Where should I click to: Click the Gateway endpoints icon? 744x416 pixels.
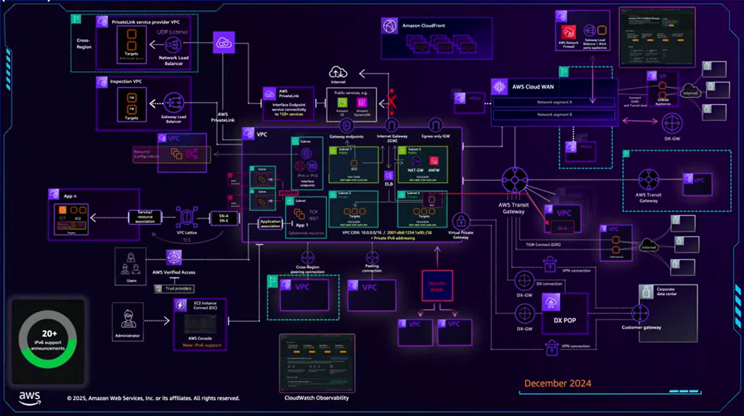point(346,125)
